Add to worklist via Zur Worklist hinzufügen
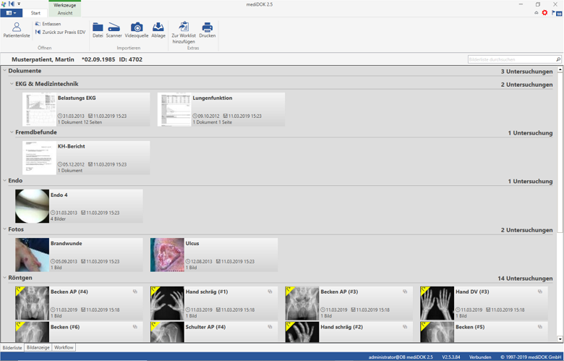Image resolution: width=564 pixels, height=361 pixels. pos(184,32)
